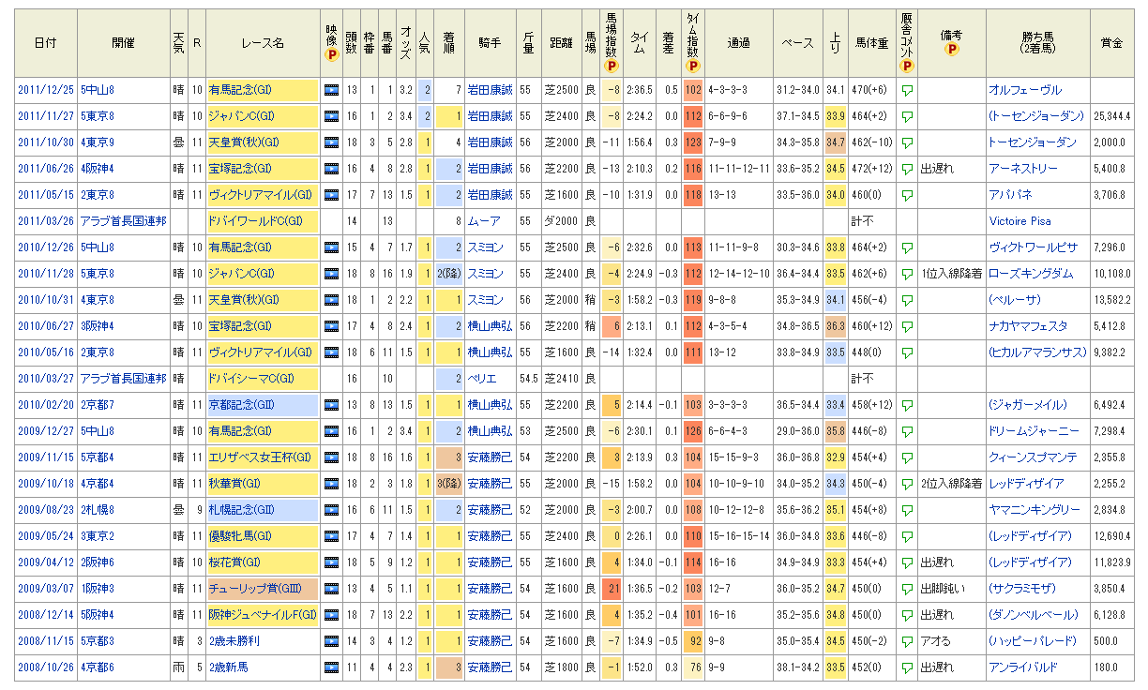
Task: Click premium P icon under 映像 header
Action: pyautogui.click(x=330, y=56)
